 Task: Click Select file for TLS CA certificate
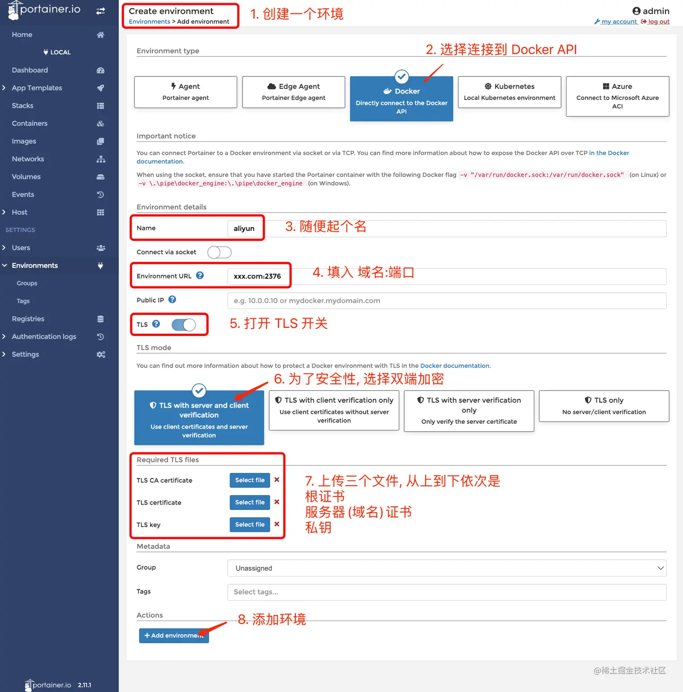(250, 480)
